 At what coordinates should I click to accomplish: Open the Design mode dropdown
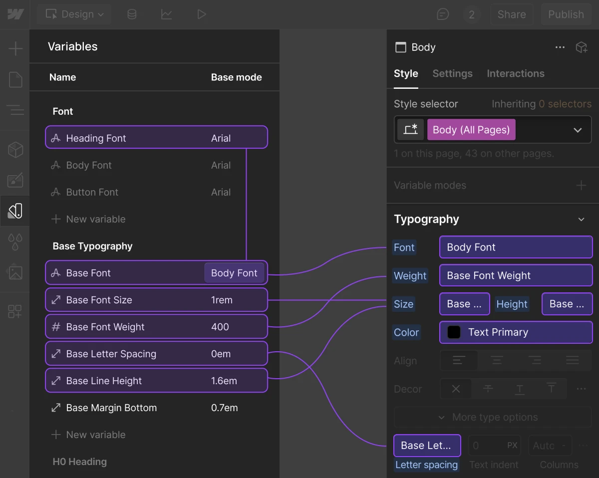[74, 14]
